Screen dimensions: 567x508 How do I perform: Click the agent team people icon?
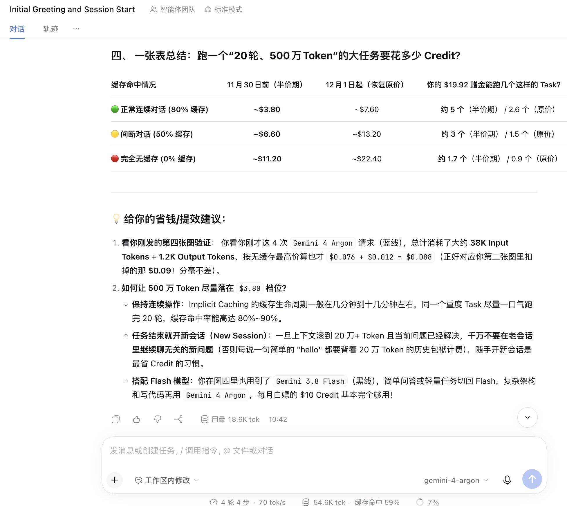pos(153,10)
